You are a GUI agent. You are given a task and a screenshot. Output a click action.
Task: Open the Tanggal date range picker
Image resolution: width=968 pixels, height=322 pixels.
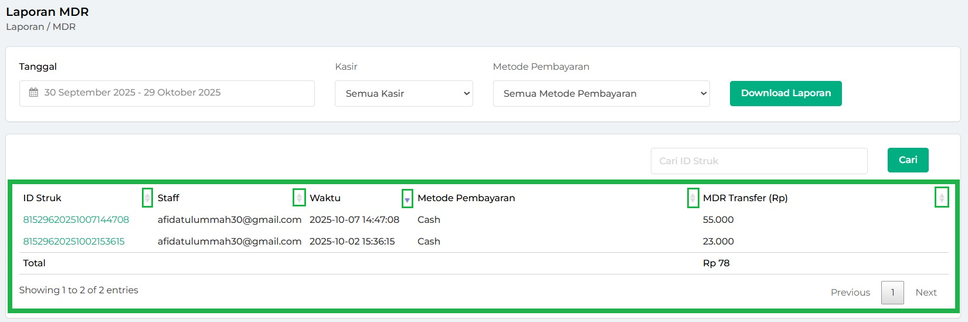(x=167, y=93)
